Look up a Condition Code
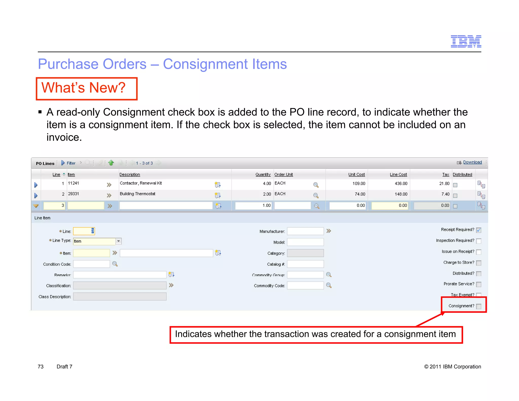This screenshot has width=519, height=401. pos(115,264)
